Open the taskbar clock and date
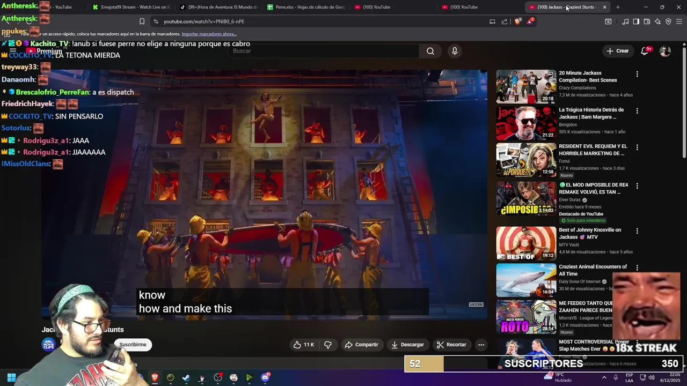Viewport: 687px width, 386px height. tap(671, 377)
